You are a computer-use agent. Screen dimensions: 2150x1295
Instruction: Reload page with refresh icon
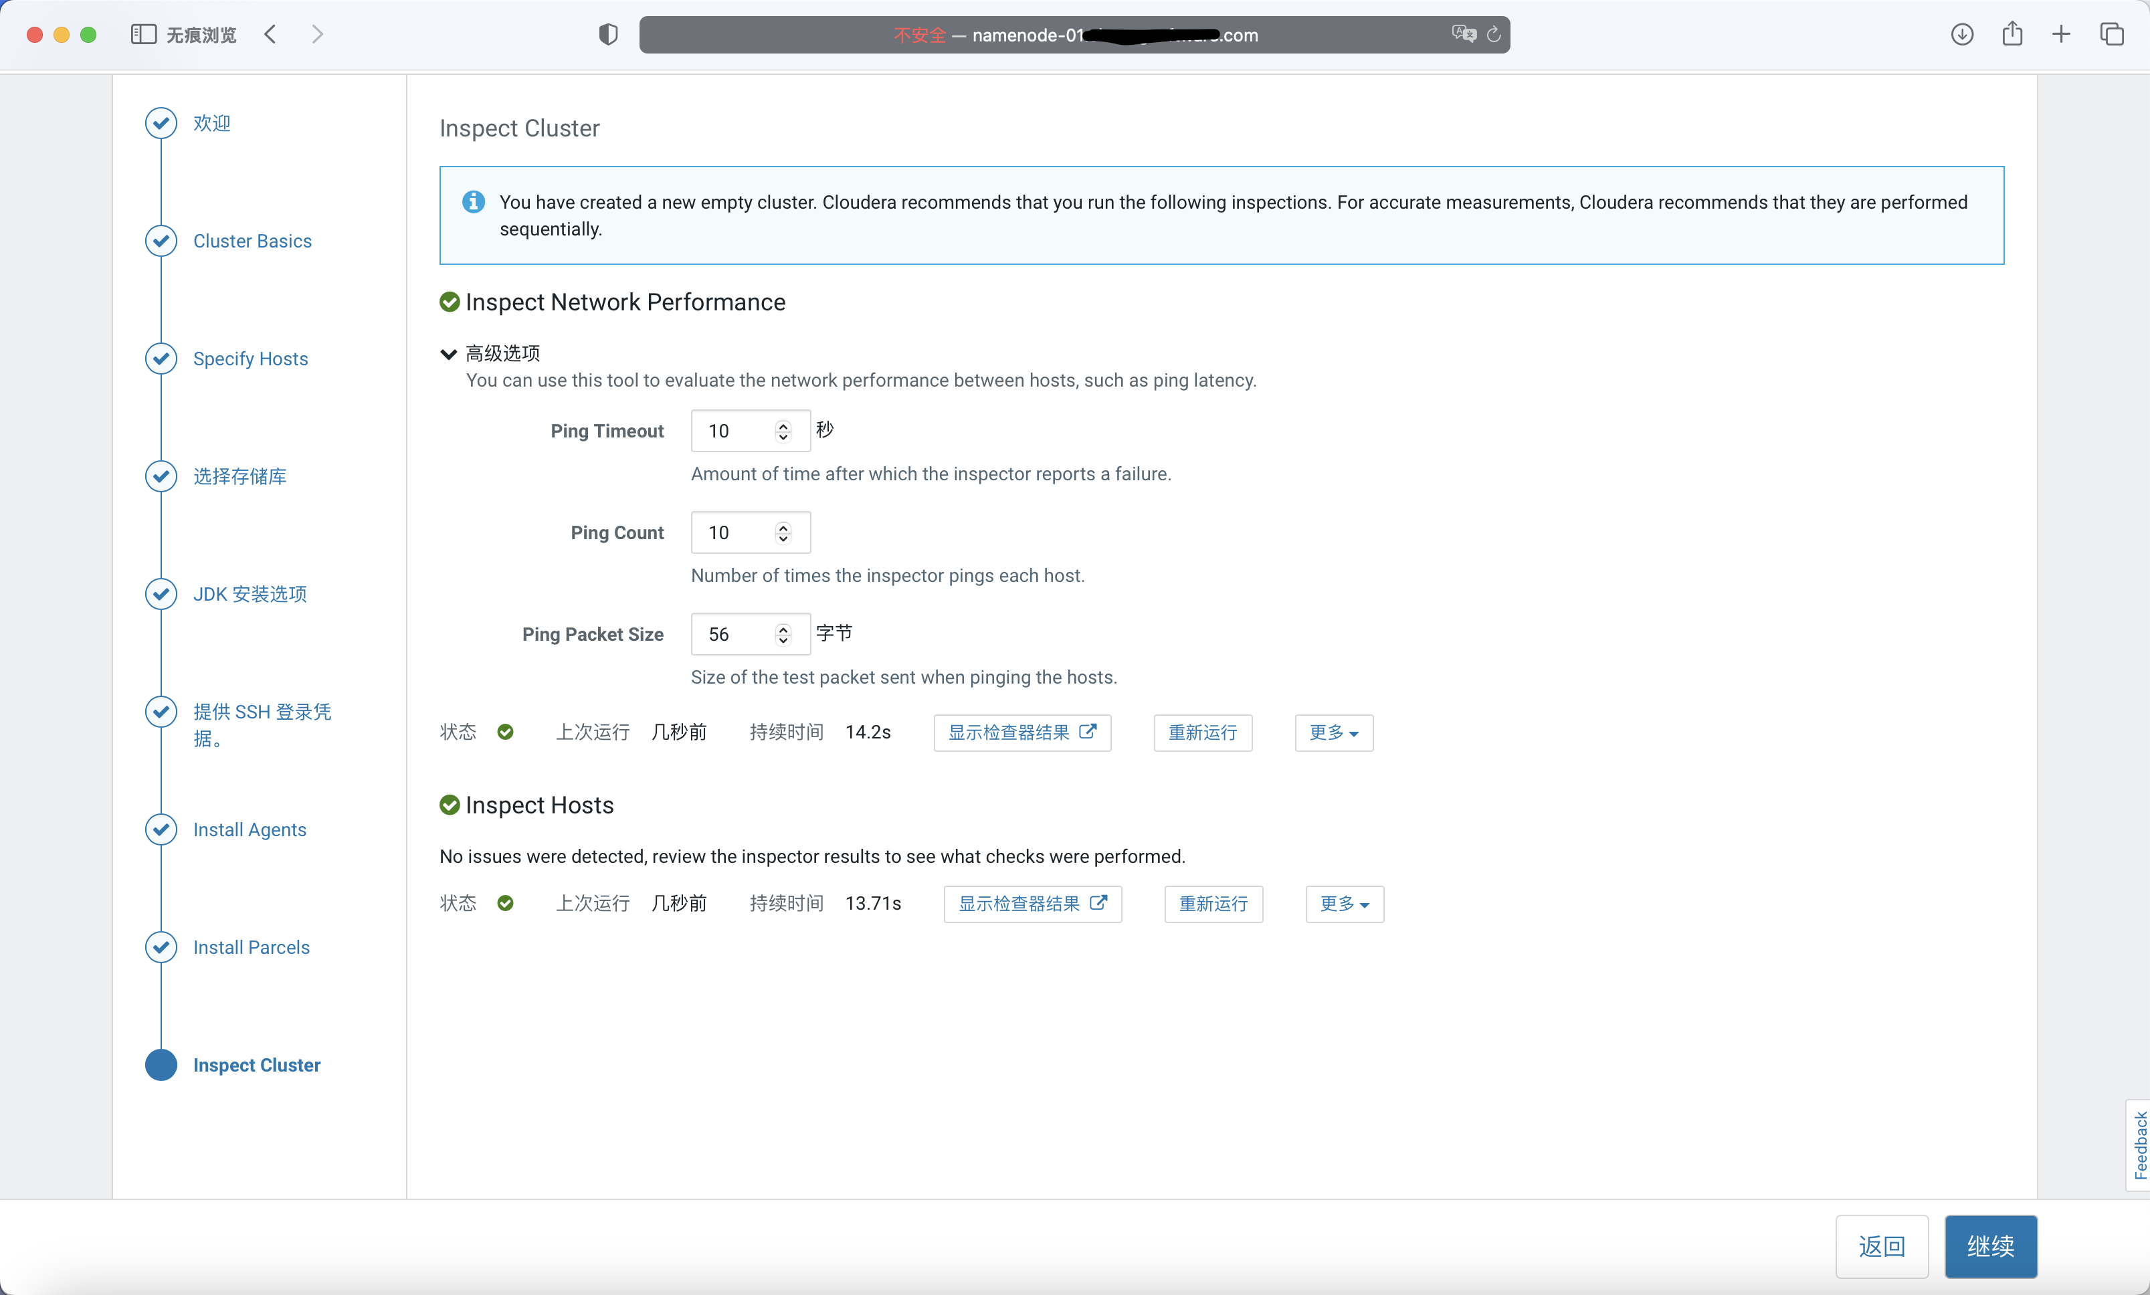coord(1494,34)
